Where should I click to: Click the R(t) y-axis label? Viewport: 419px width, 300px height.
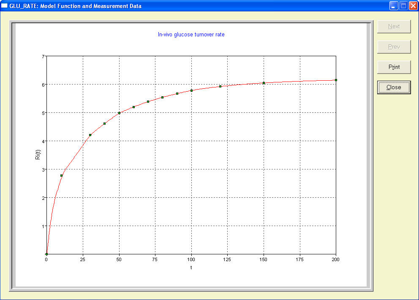[x=38, y=155]
